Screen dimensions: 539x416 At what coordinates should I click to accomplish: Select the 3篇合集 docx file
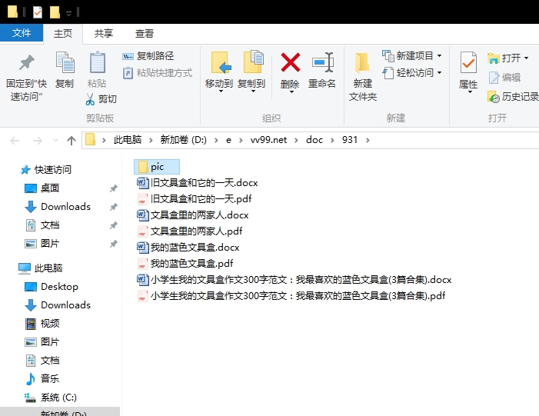pos(294,279)
